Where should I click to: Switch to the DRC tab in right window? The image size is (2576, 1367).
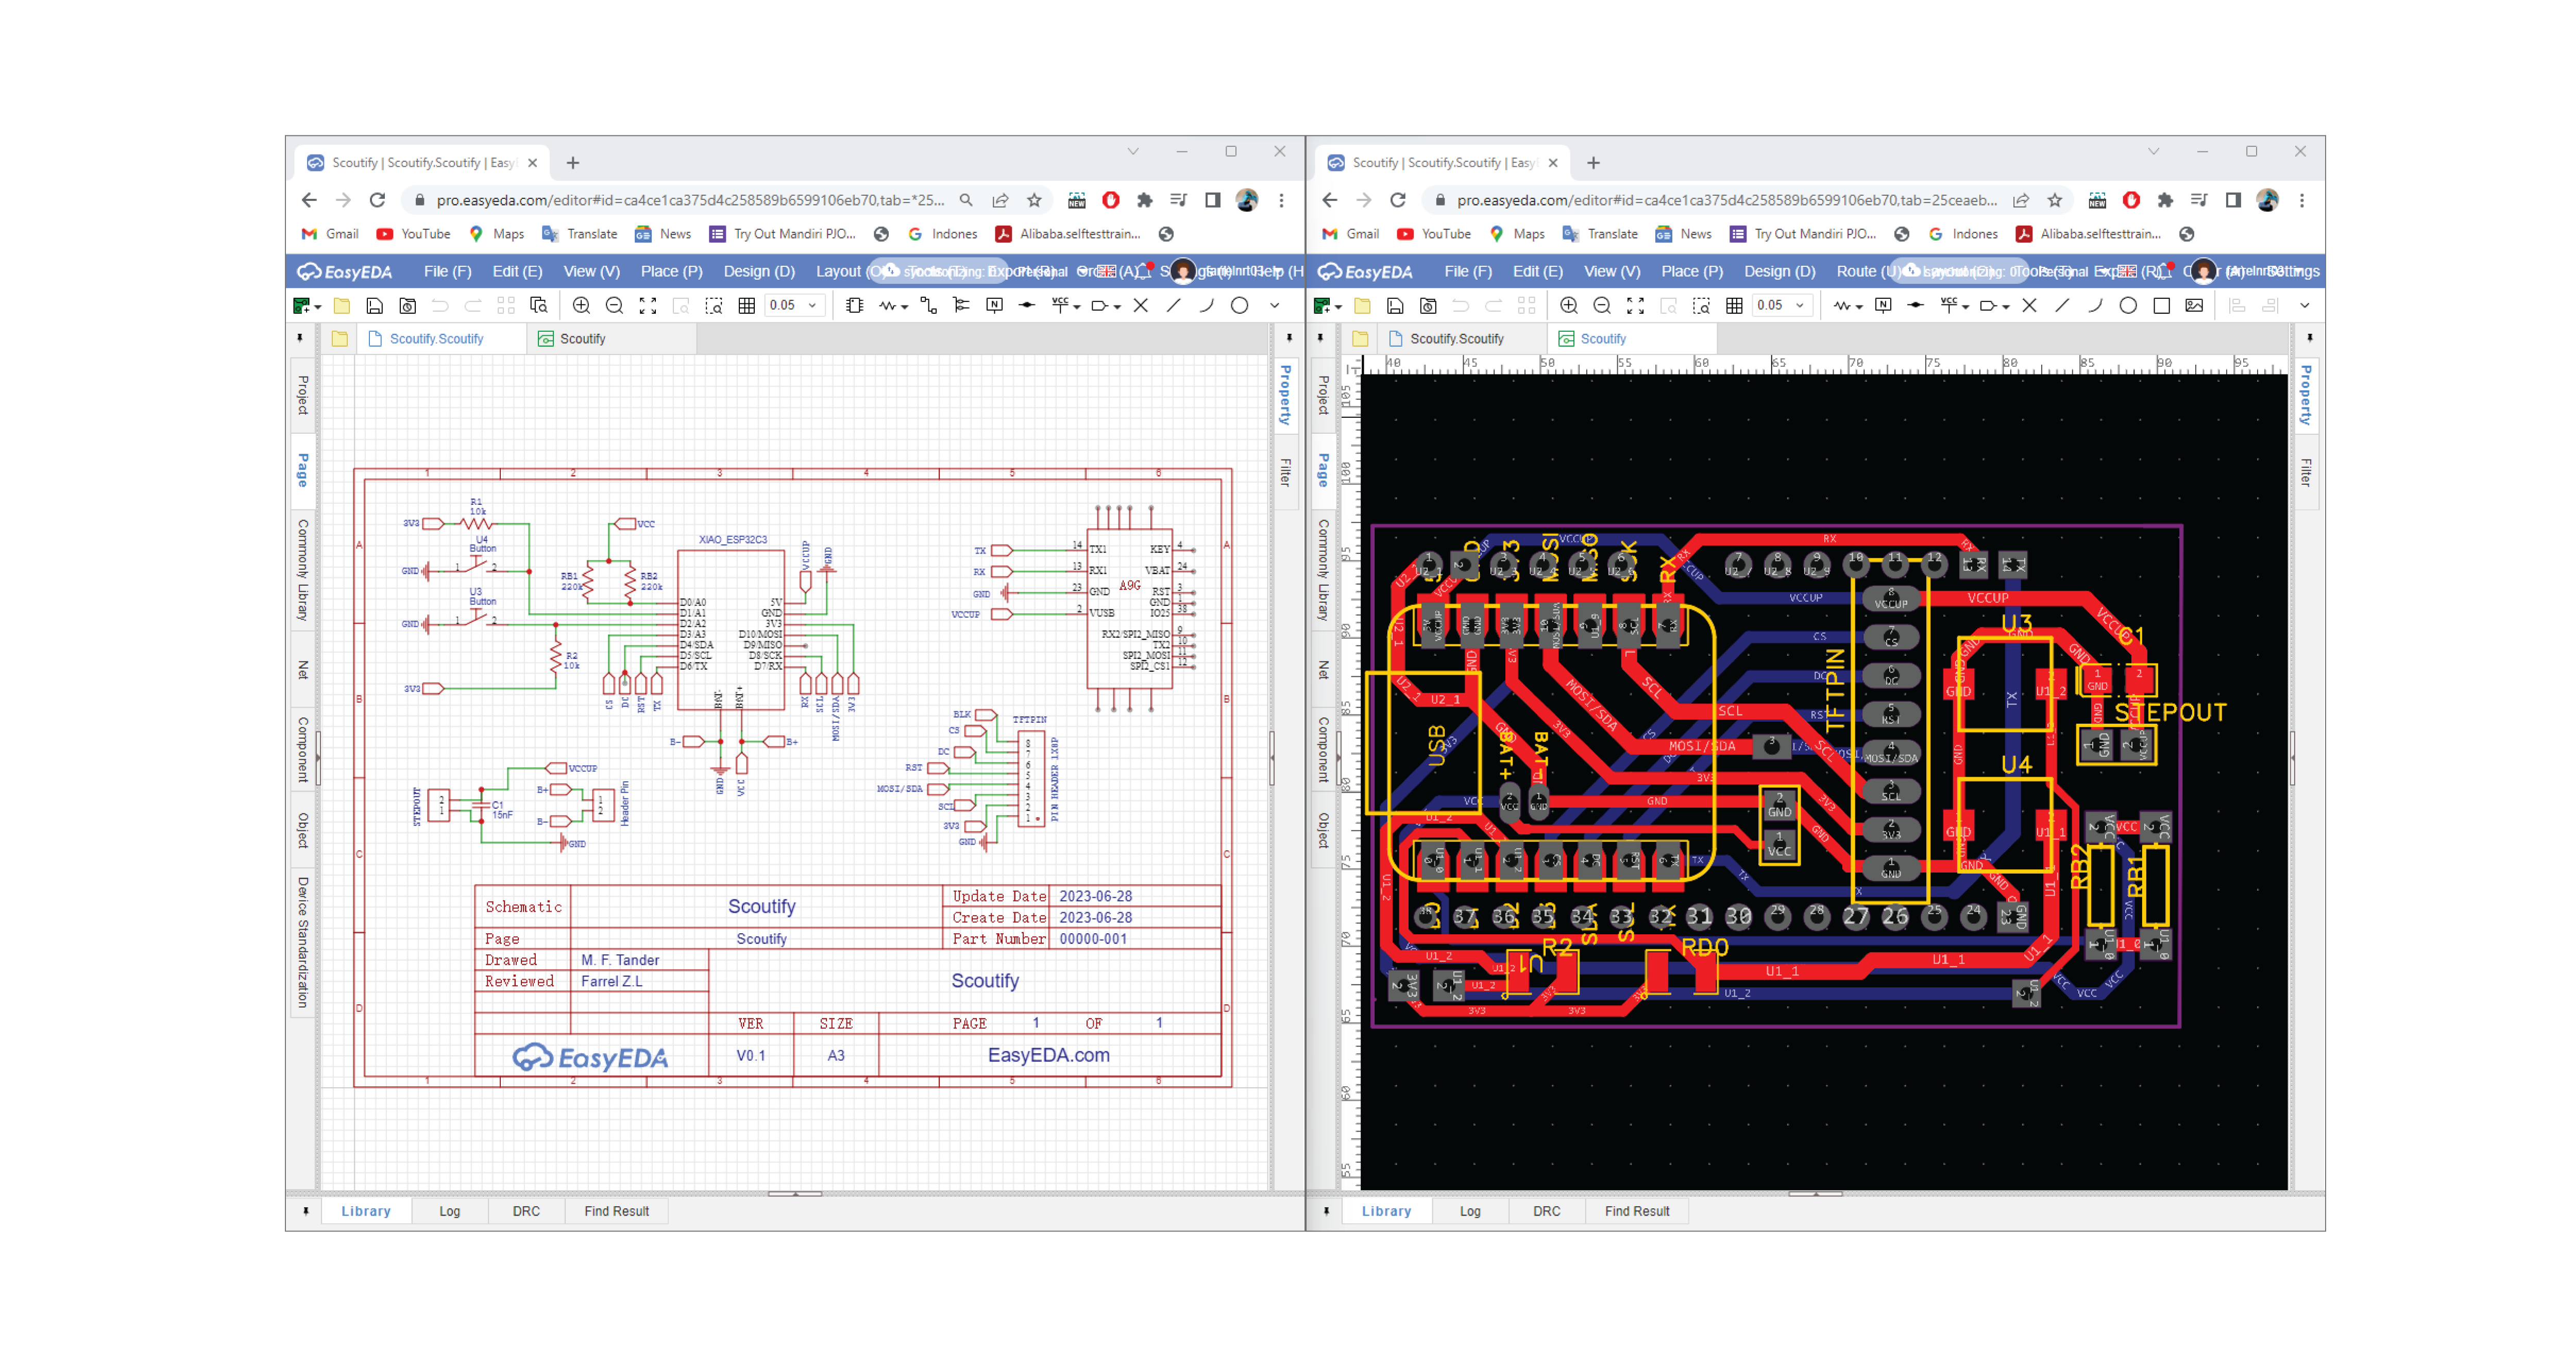(1546, 1211)
